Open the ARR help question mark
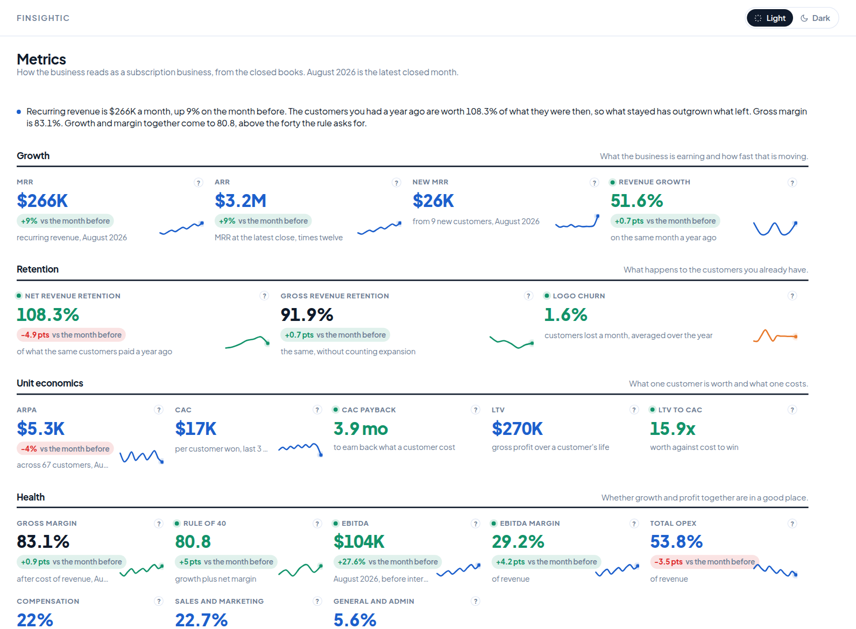This screenshot has width=856, height=629. 397,183
